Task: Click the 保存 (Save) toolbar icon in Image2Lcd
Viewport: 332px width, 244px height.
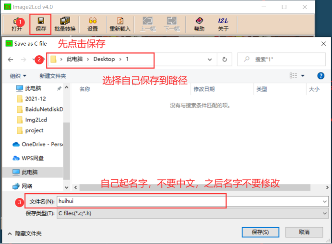Action: (41, 24)
